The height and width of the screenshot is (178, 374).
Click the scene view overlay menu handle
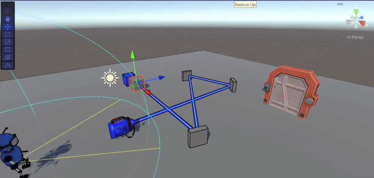point(340,3)
